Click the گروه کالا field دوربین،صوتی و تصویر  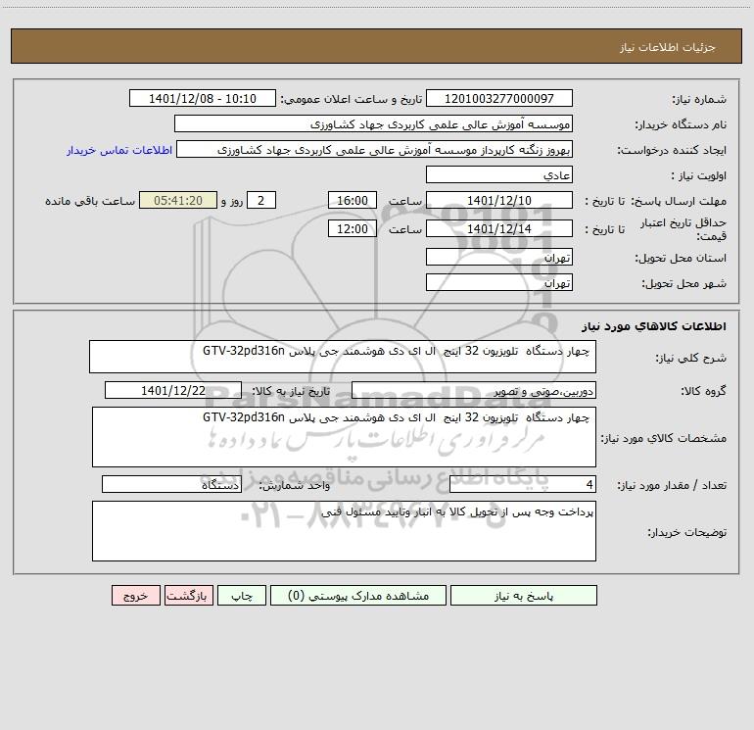pos(474,390)
